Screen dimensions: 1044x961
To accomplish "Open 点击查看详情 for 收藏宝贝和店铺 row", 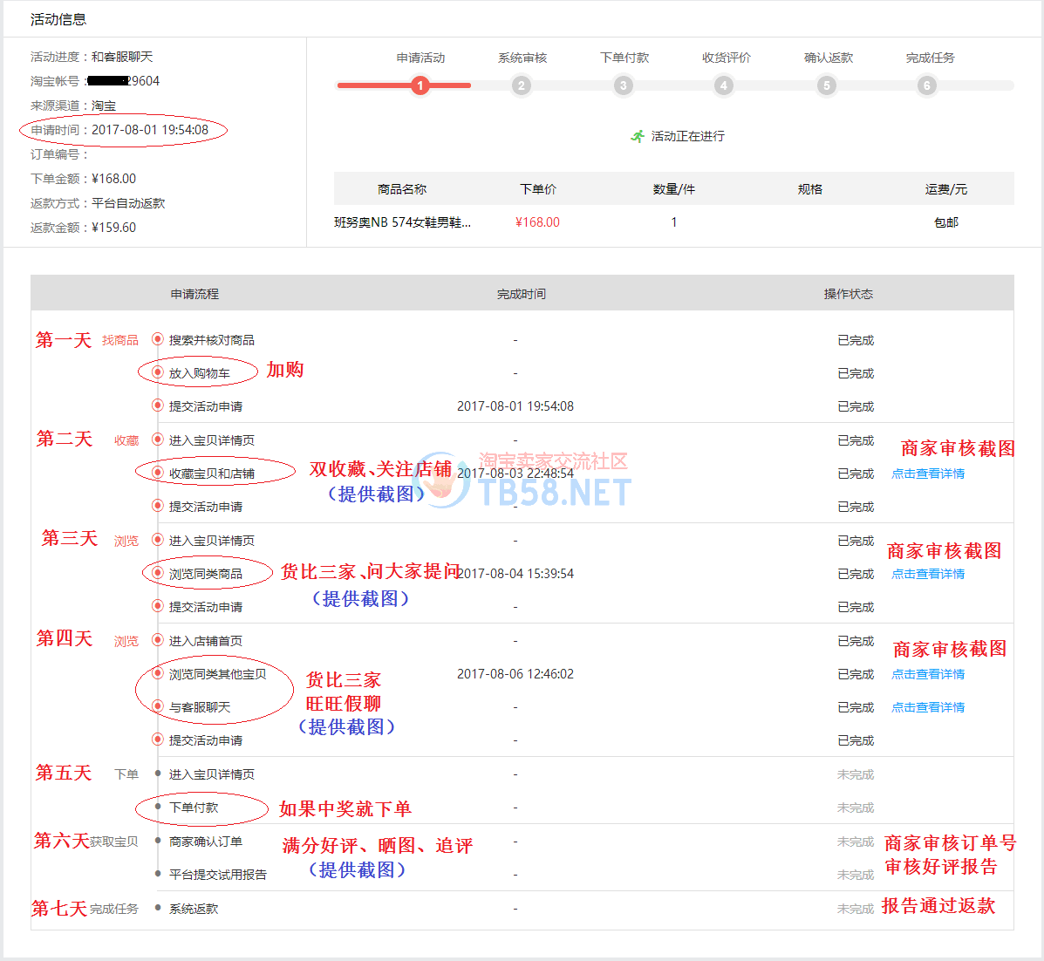I will (928, 474).
